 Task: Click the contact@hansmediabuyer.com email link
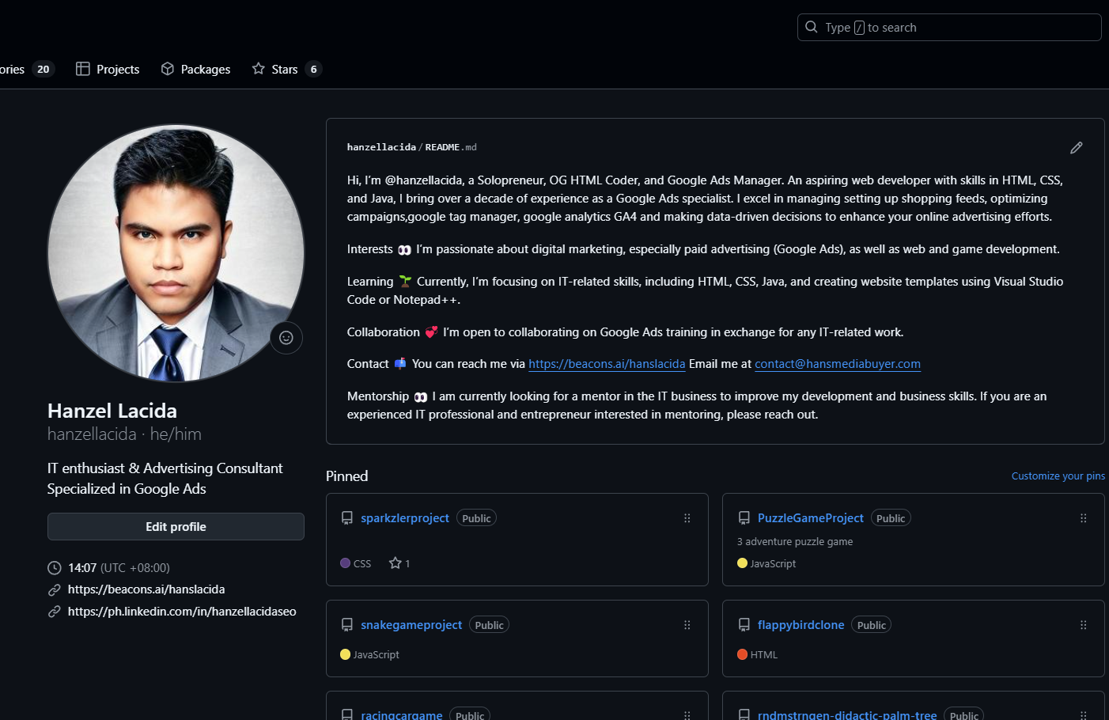(838, 363)
